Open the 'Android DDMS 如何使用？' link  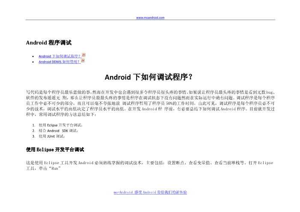(59, 62)
